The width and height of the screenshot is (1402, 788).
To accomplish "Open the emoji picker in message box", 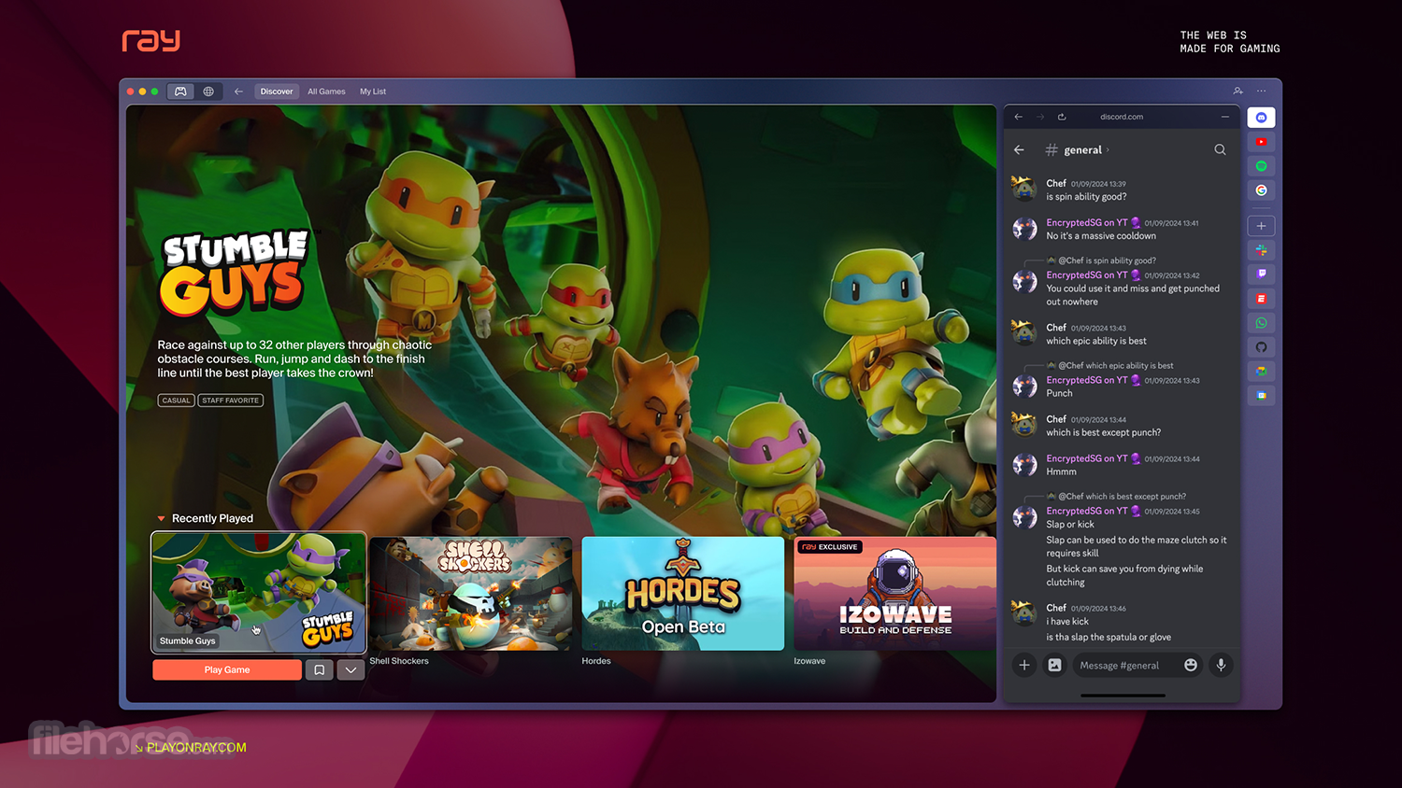I will pos(1191,665).
